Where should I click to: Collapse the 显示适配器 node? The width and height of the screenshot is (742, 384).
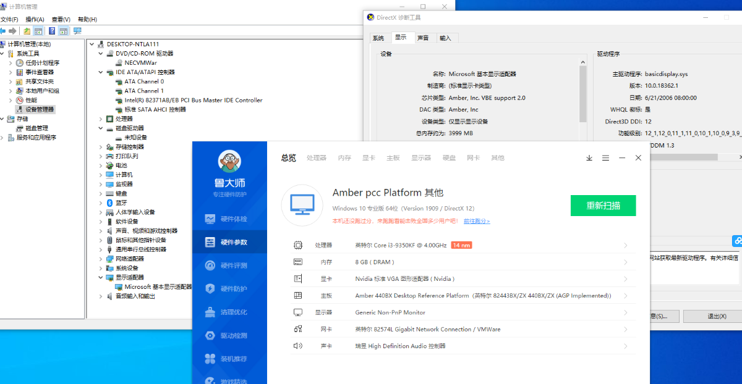point(101,277)
